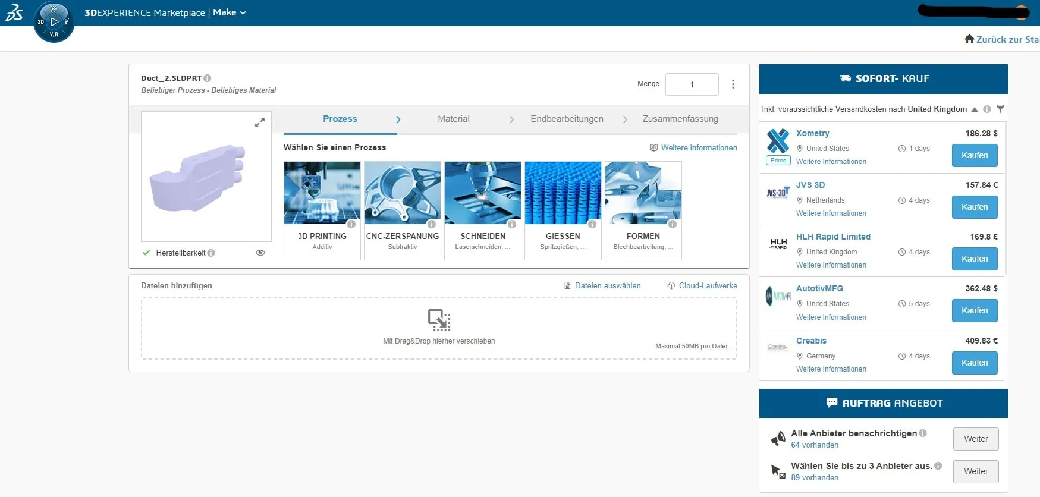Expand shipping destination sort arrow near United Kingdom

(975, 109)
